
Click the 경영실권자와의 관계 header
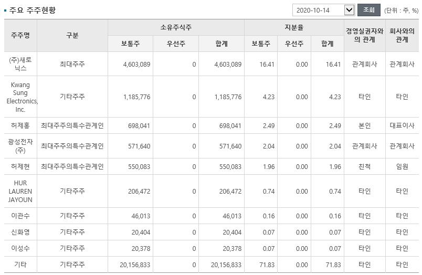coord(364,35)
